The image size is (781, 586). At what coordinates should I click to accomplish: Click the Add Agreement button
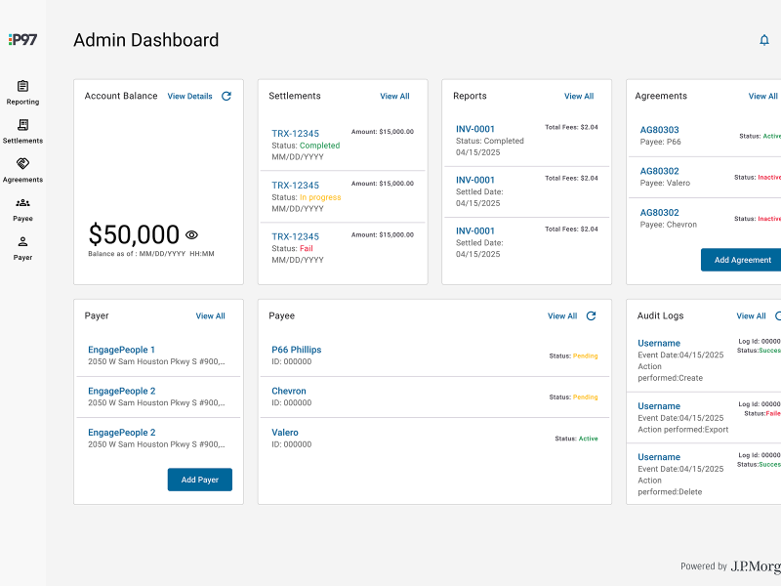(741, 260)
